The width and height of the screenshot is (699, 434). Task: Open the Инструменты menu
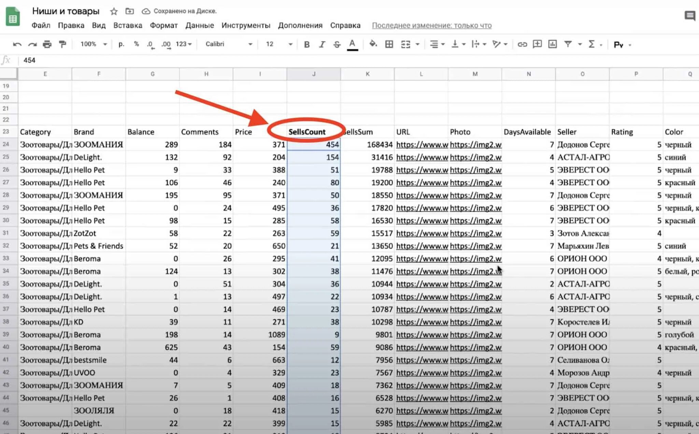[246, 25]
